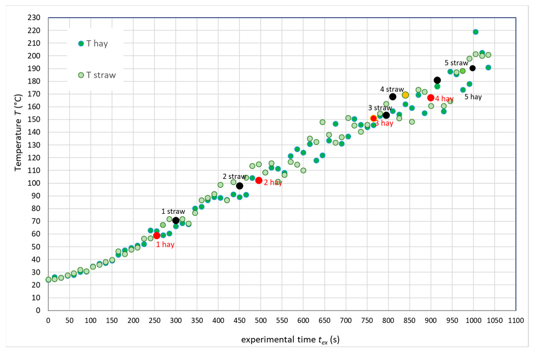533x352 pixels.
Task: Click the highest hay point near 219 °C
Action: (476, 32)
